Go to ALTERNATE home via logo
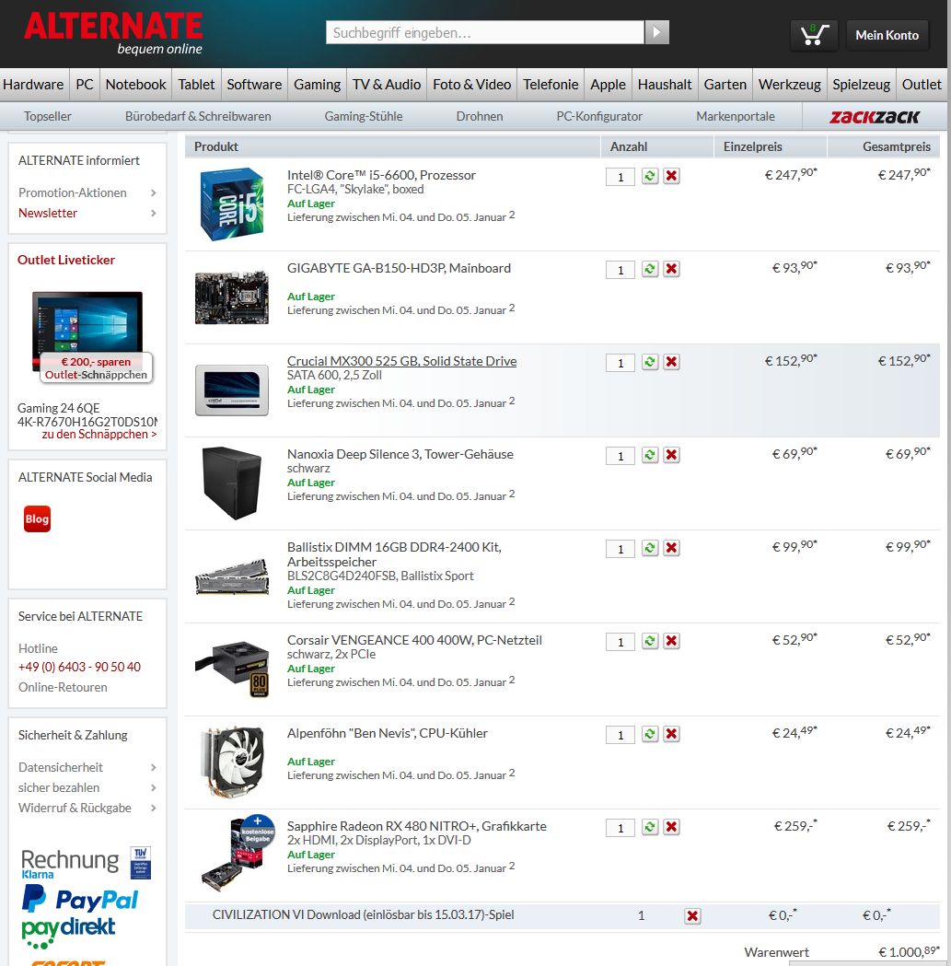Viewport: 951px width, 966px height. (x=113, y=33)
